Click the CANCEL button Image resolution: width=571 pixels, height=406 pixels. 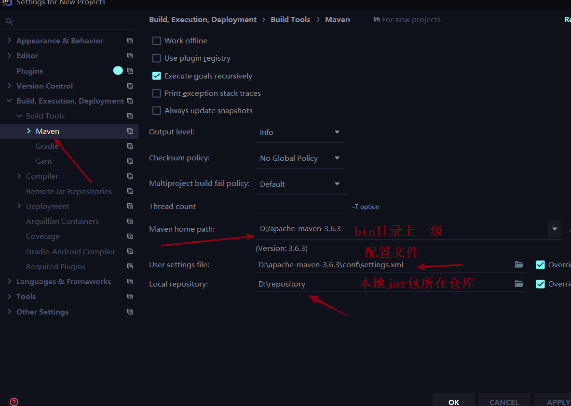[x=504, y=400]
